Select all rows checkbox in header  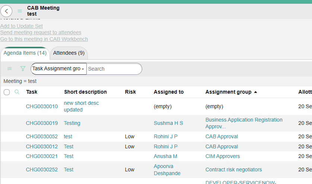point(7,92)
